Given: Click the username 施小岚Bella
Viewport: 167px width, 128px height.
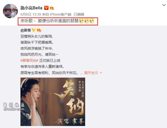Looking at the screenshot, I should click(x=31, y=8).
